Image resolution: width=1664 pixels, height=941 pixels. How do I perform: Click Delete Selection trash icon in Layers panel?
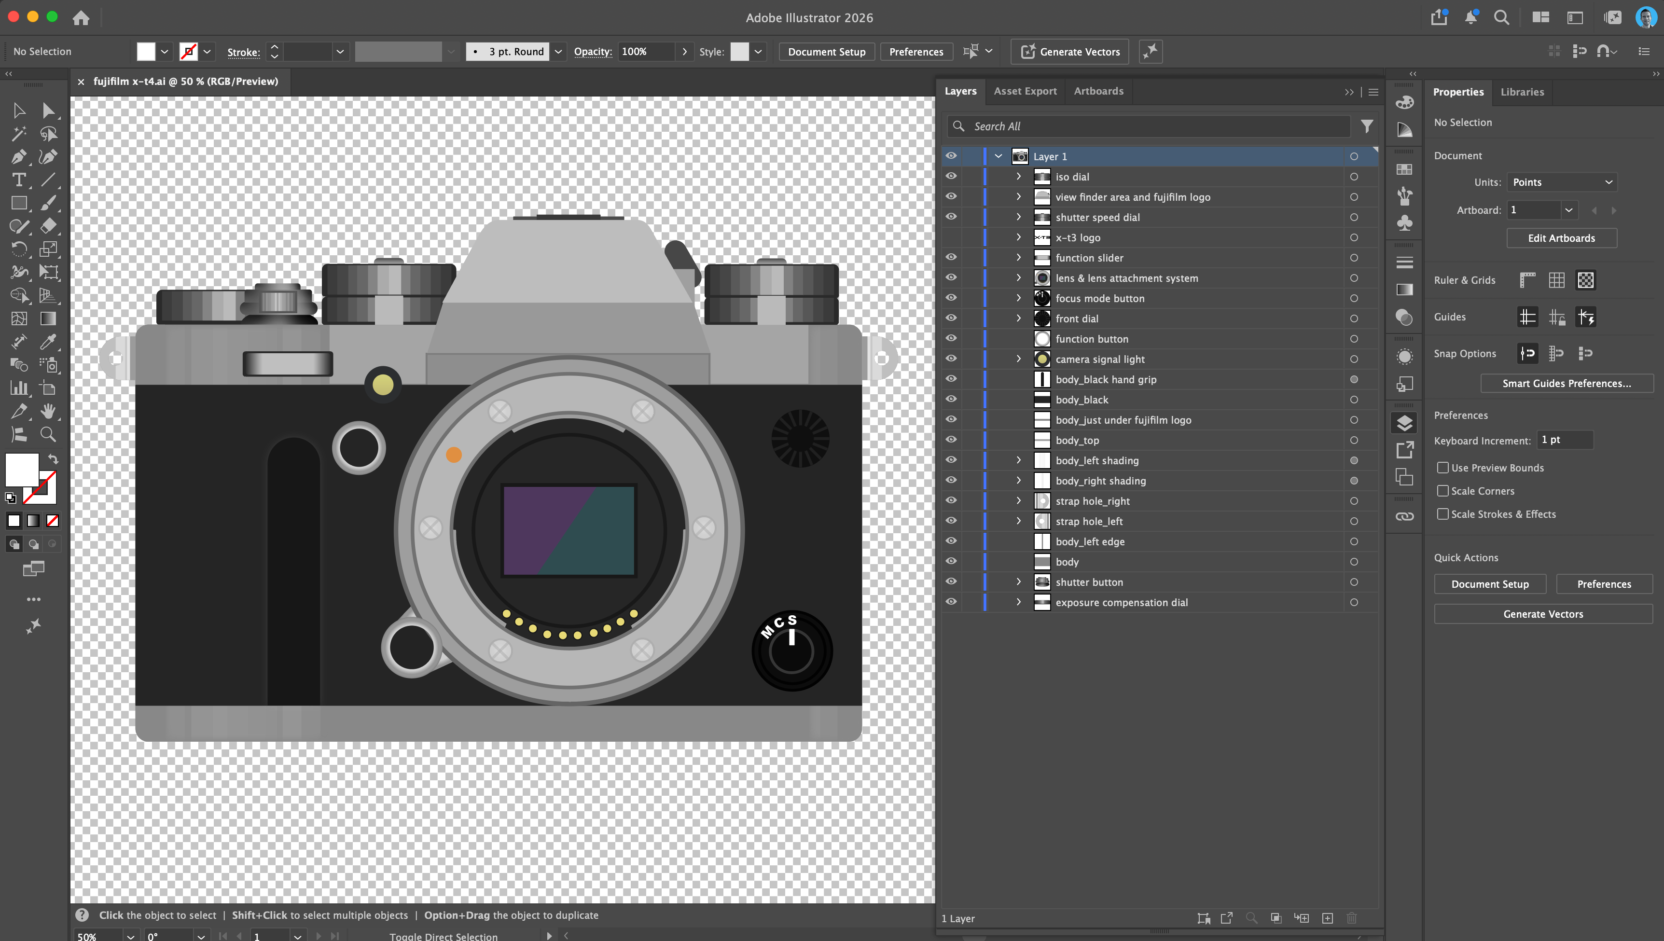[1351, 918]
